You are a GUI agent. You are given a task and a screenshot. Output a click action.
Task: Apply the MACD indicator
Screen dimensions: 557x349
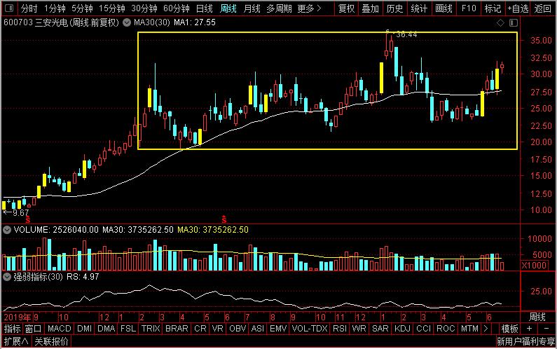pos(60,329)
